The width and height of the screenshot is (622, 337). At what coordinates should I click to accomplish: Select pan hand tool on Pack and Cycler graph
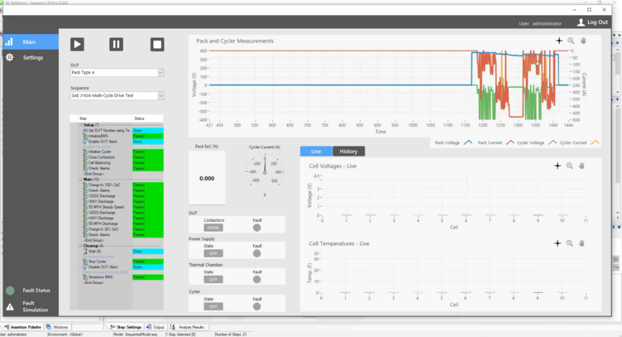pyautogui.click(x=583, y=41)
